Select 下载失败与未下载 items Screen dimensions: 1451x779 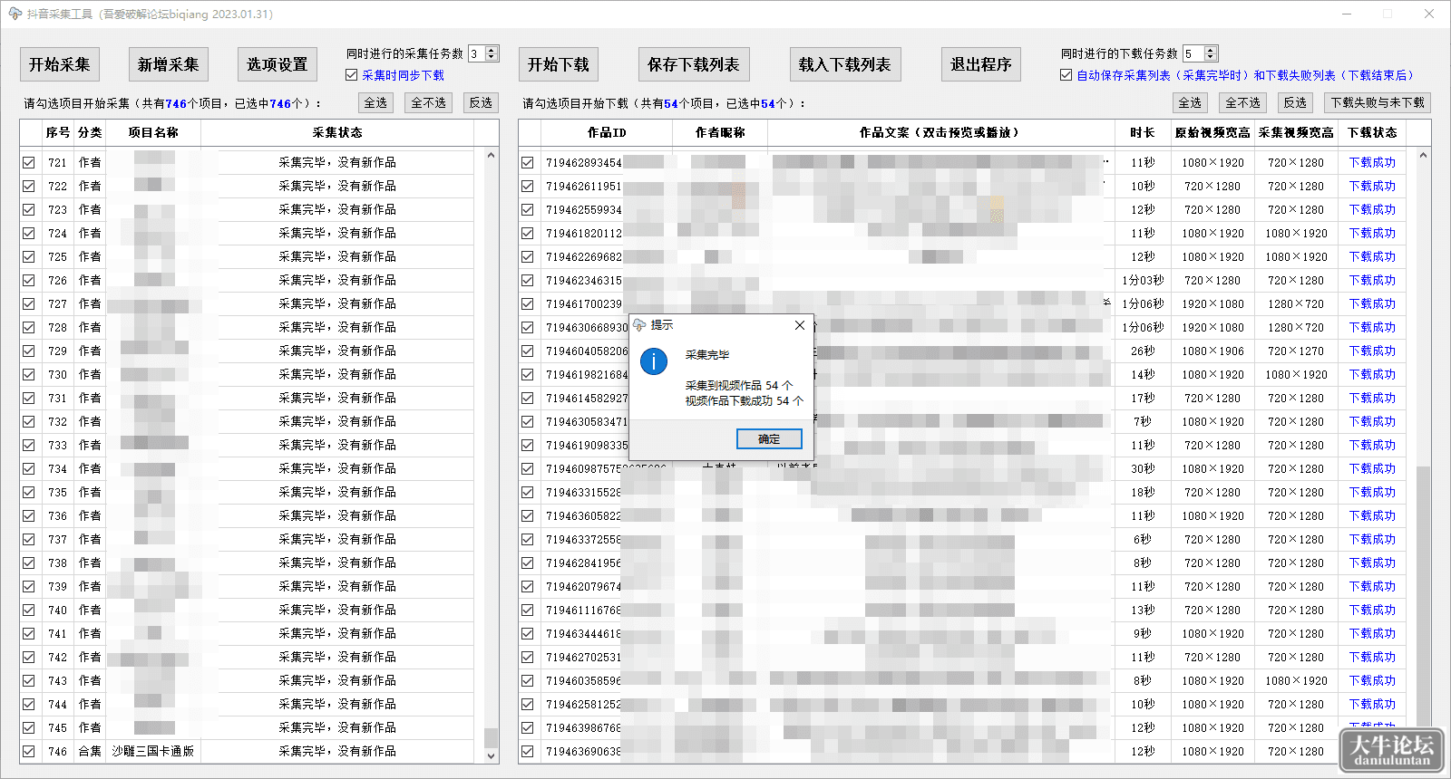(1378, 103)
